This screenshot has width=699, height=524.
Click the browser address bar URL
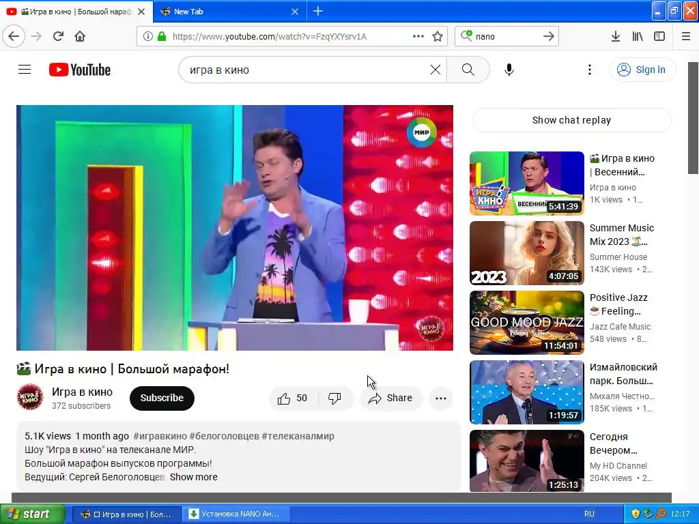269,36
